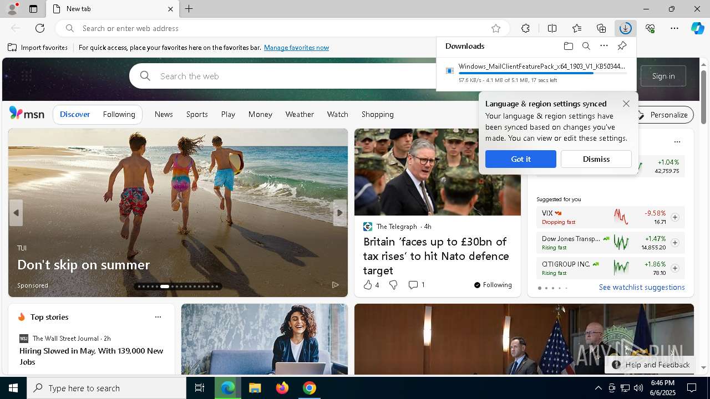Click the Dismiss button

596,159
